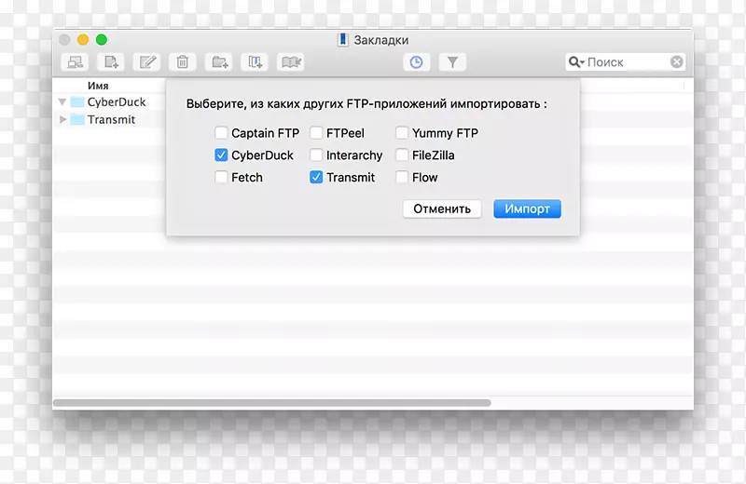Click the Transmit folder icon in list
The width and height of the screenshot is (746, 484).
[77, 119]
